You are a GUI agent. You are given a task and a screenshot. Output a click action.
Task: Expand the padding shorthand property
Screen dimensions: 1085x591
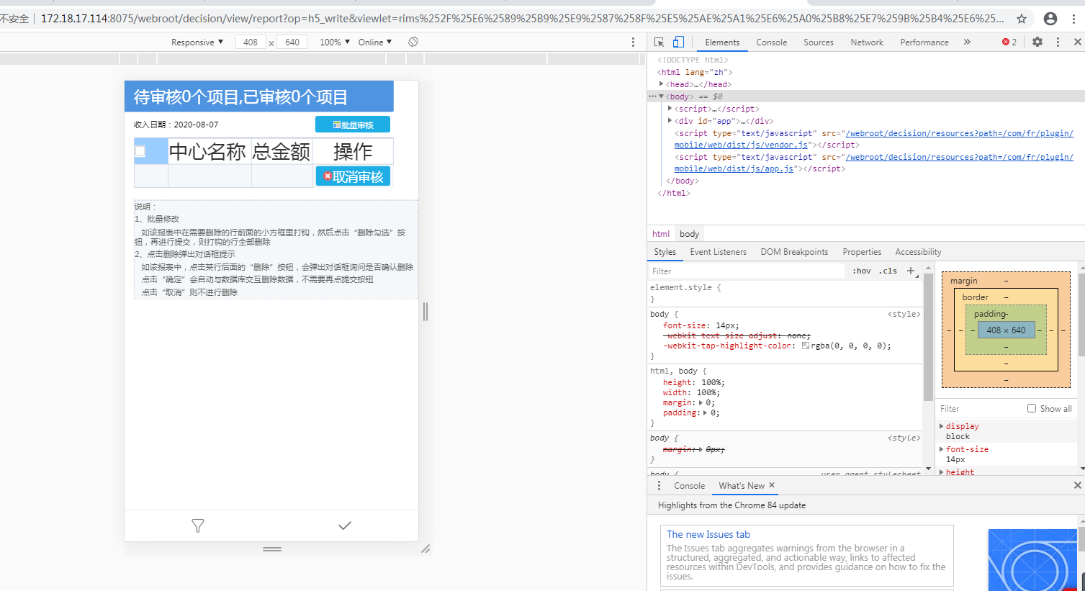[706, 412]
